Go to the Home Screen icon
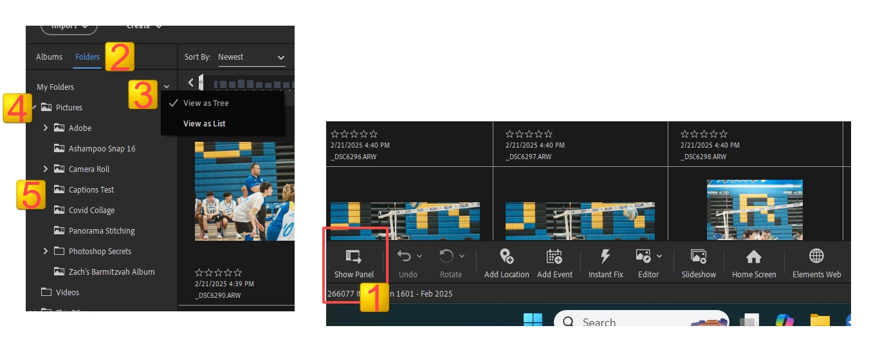The height and width of the screenshot is (337, 871). pyautogui.click(x=753, y=257)
